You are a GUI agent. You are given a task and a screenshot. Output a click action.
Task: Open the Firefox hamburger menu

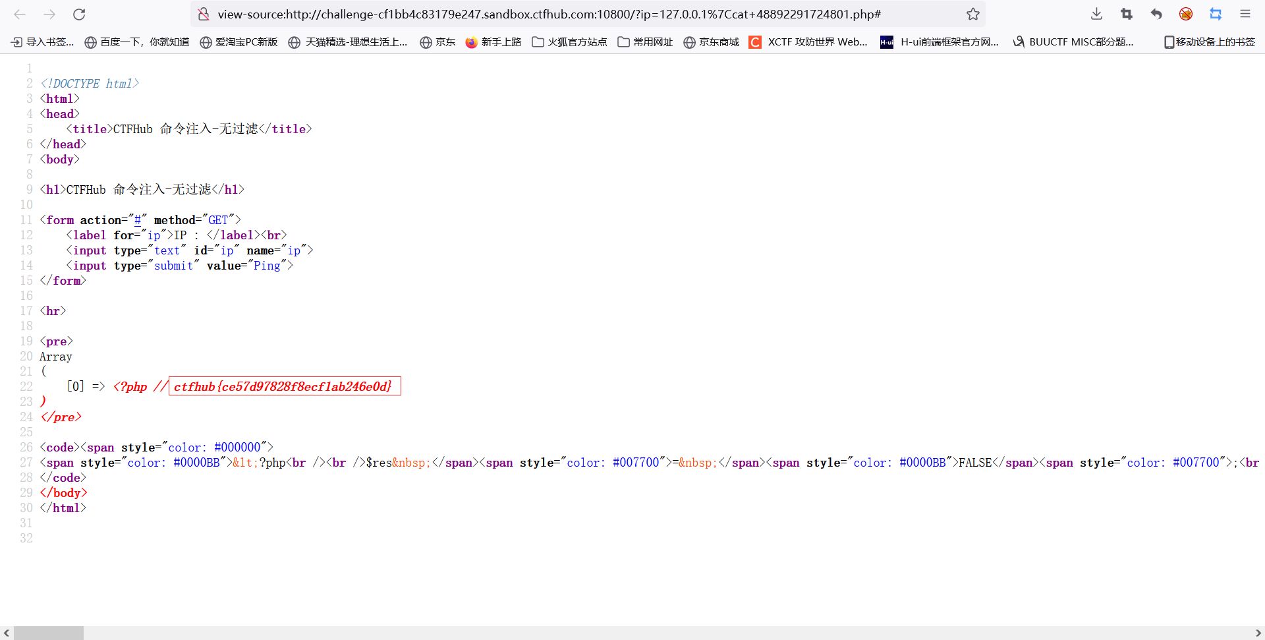1245,14
